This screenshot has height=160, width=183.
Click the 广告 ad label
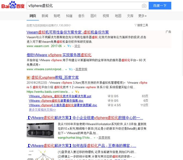(x=168, y=32)
